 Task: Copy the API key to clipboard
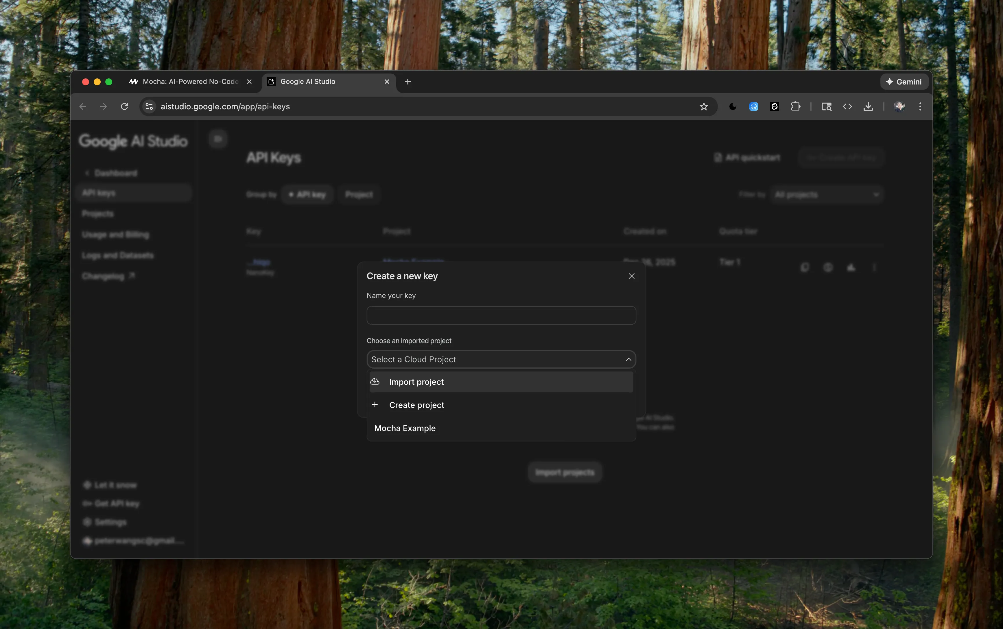(x=805, y=268)
